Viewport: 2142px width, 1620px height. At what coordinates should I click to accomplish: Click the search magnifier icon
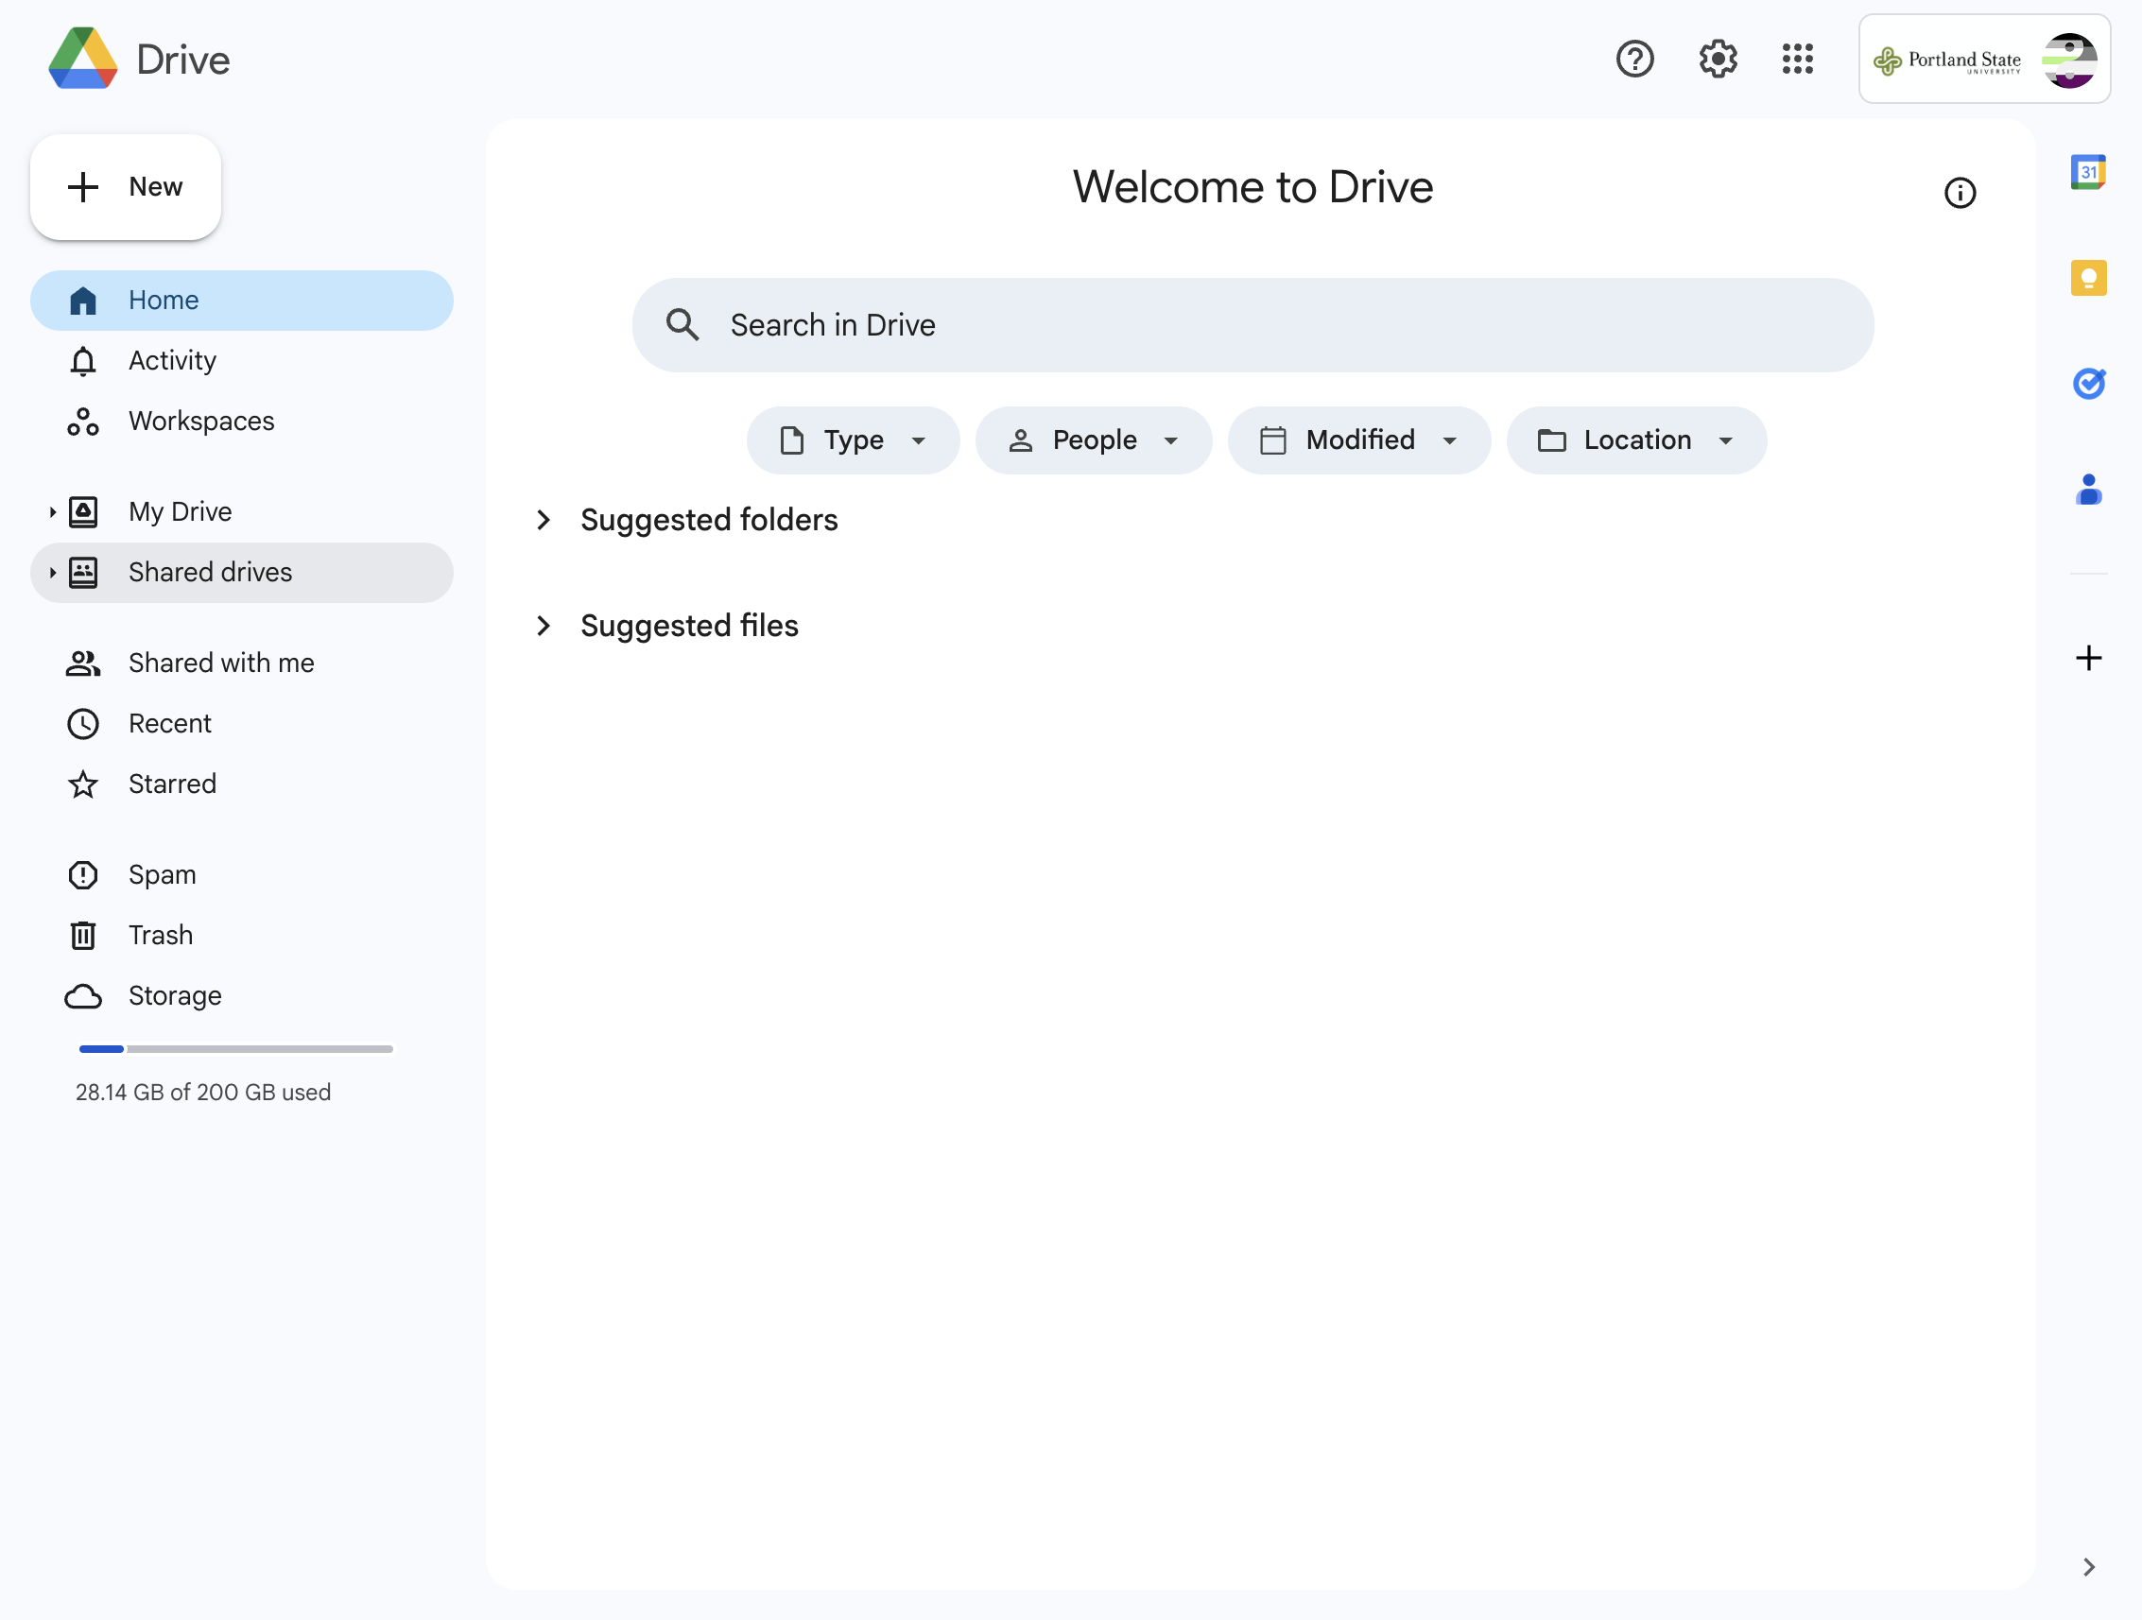(682, 325)
